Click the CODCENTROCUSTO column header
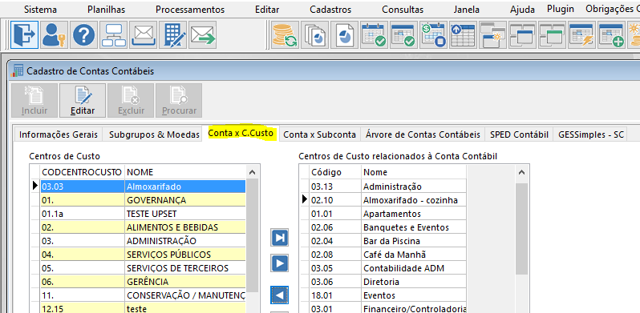The height and width of the screenshot is (313, 640). click(x=82, y=172)
